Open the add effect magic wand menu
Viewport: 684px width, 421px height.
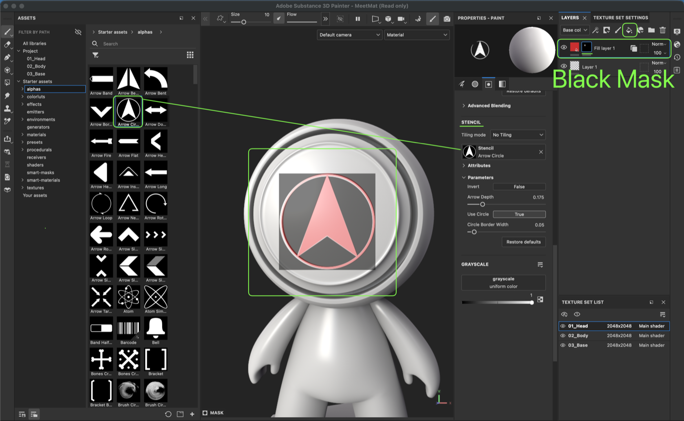coord(595,30)
